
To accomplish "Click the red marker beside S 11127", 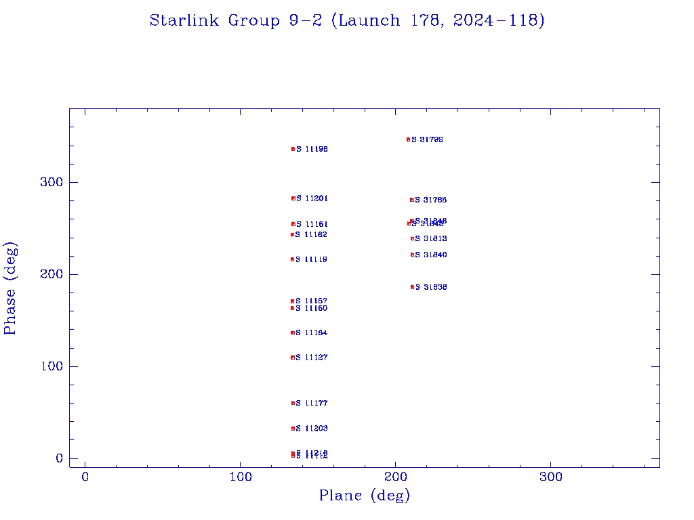I will click(x=293, y=357).
